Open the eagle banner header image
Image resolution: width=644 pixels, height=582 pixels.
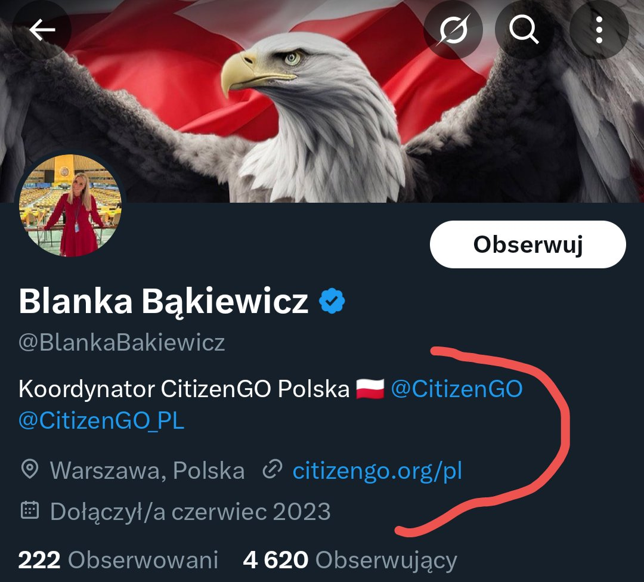(322, 101)
